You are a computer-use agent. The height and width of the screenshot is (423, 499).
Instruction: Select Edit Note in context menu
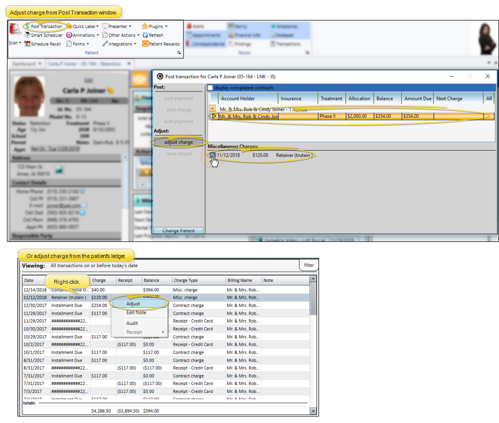tap(136, 313)
